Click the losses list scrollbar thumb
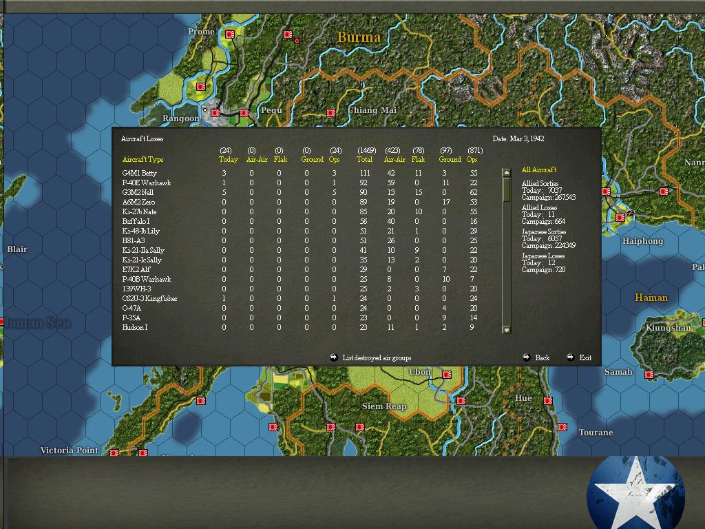 click(507, 189)
